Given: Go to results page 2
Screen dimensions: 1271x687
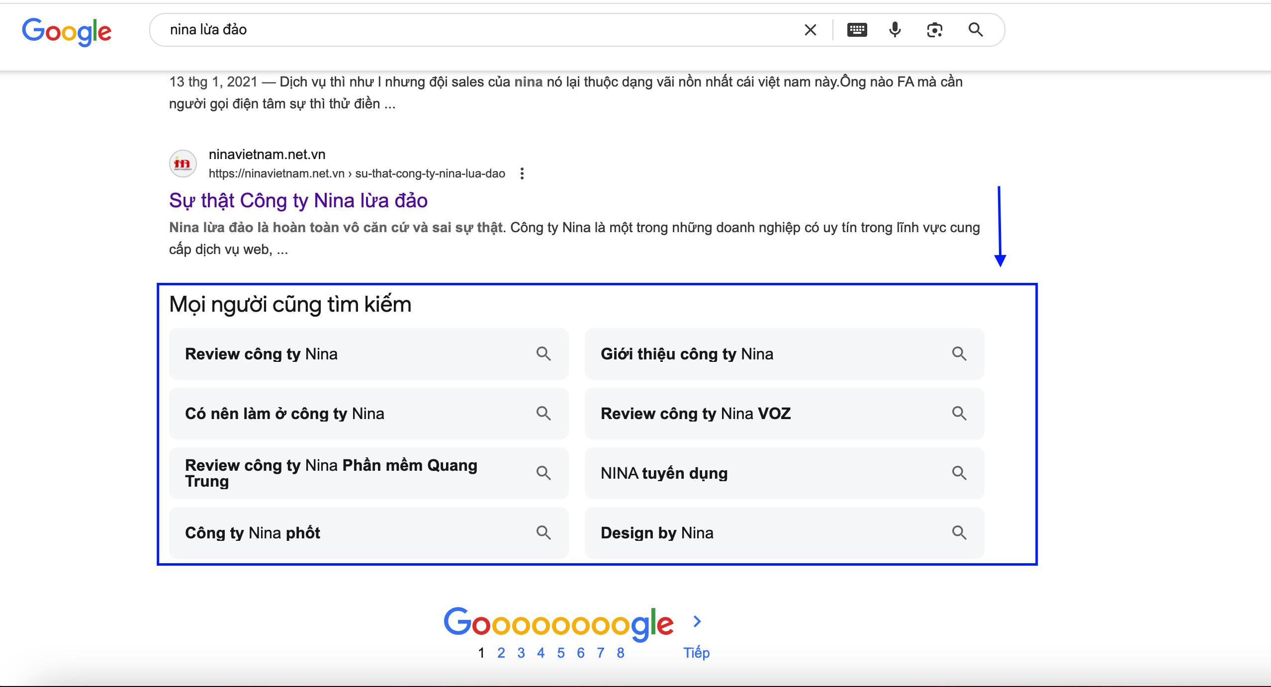Looking at the screenshot, I should 501,653.
